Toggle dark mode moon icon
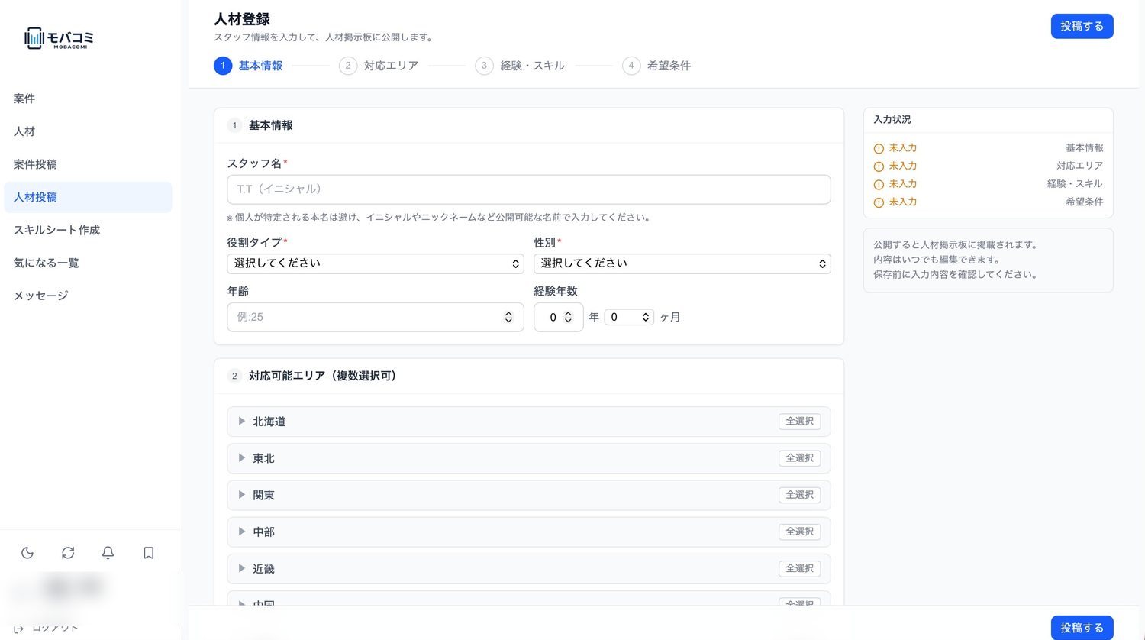This screenshot has height=640, width=1145. tap(27, 553)
